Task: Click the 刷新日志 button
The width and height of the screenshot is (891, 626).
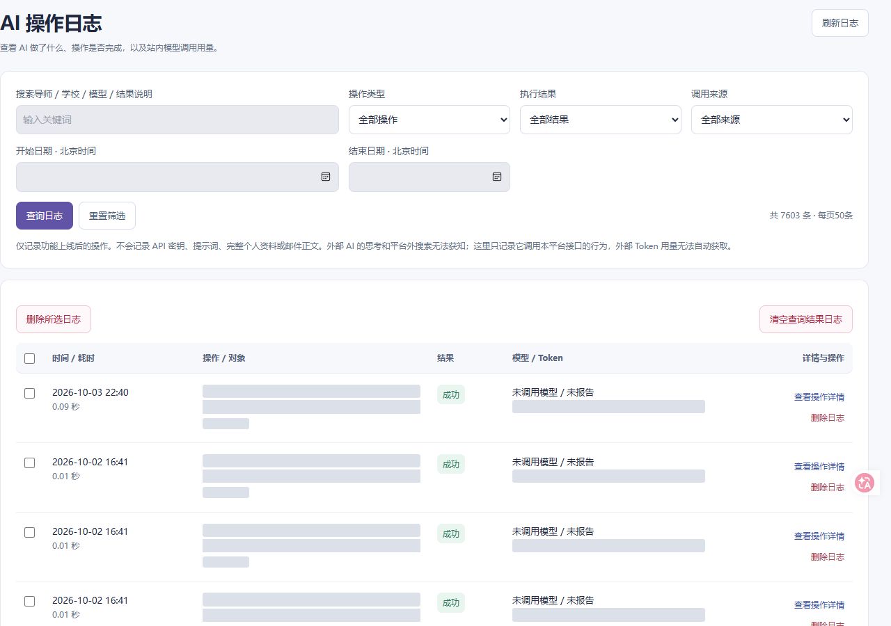Action: tap(840, 23)
